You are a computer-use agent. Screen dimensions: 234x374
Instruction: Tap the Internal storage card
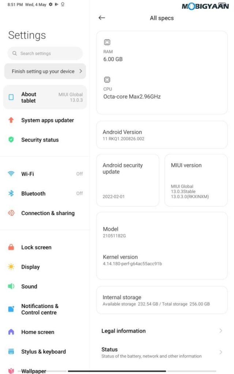(162, 300)
